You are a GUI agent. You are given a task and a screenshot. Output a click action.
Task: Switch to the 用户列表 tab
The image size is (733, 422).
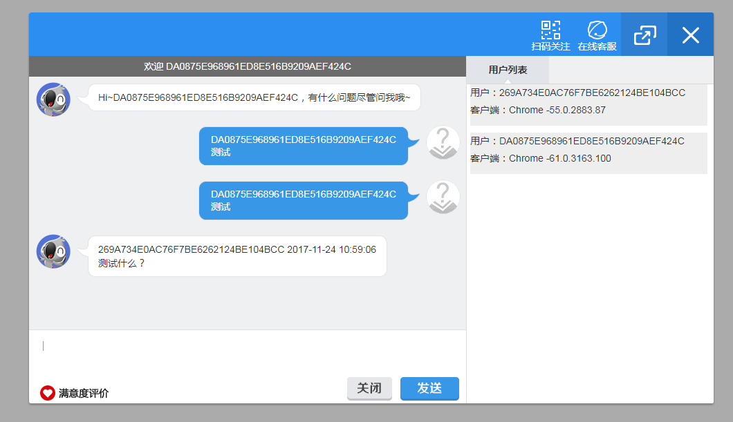point(508,70)
